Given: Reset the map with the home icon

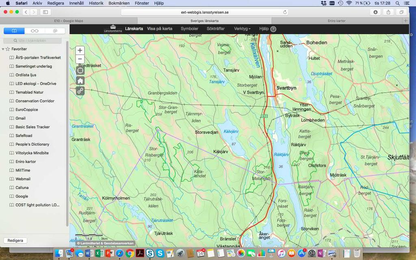Looking at the screenshot, I should pyautogui.click(x=80, y=81).
